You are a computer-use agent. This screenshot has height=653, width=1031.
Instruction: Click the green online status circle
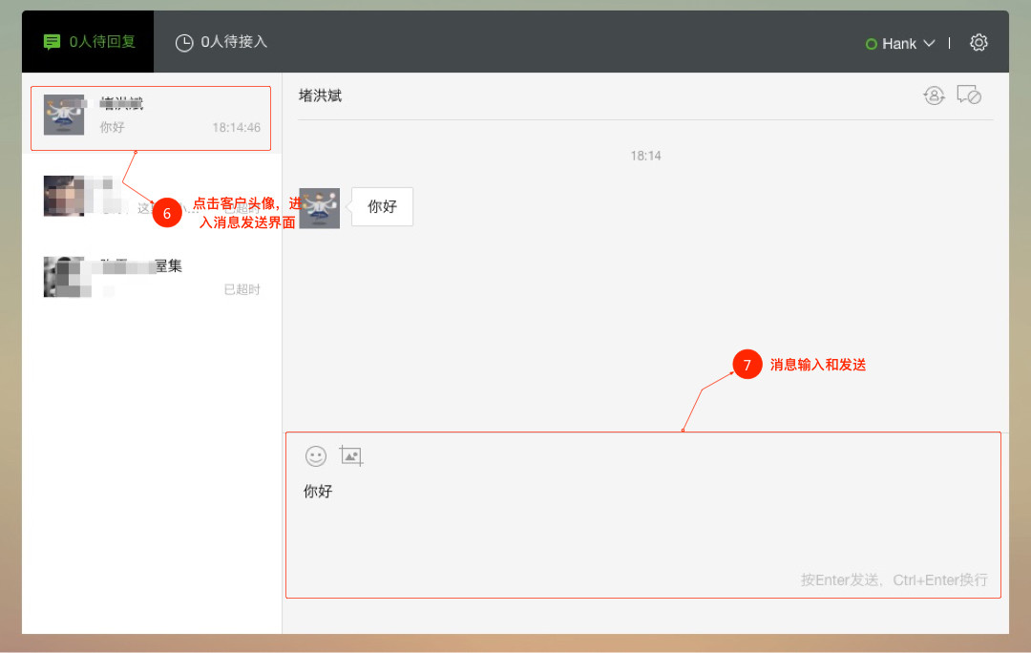872,44
